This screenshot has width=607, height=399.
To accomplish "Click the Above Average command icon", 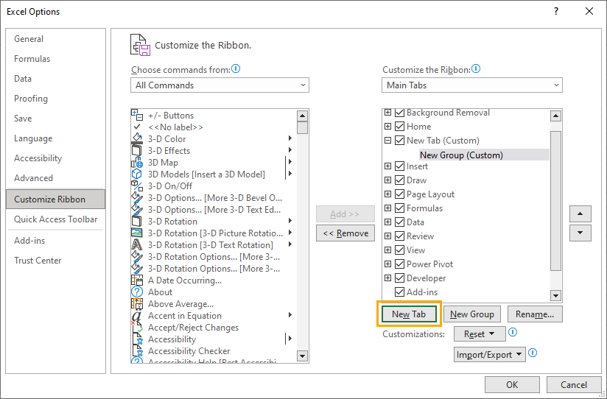I will click(x=137, y=304).
